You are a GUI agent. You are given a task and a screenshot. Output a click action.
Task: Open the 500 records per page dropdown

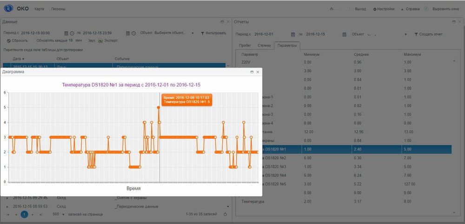coord(59,214)
